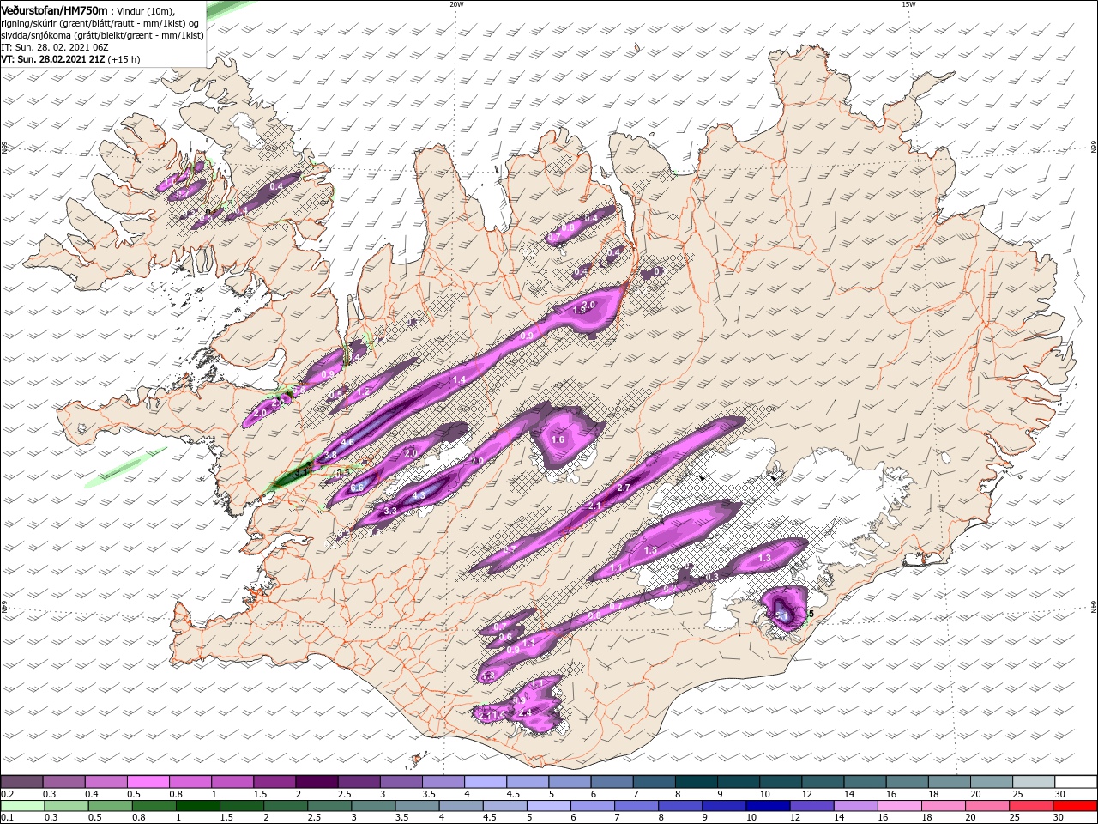Click the 20W longitude label

coord(456,3)
